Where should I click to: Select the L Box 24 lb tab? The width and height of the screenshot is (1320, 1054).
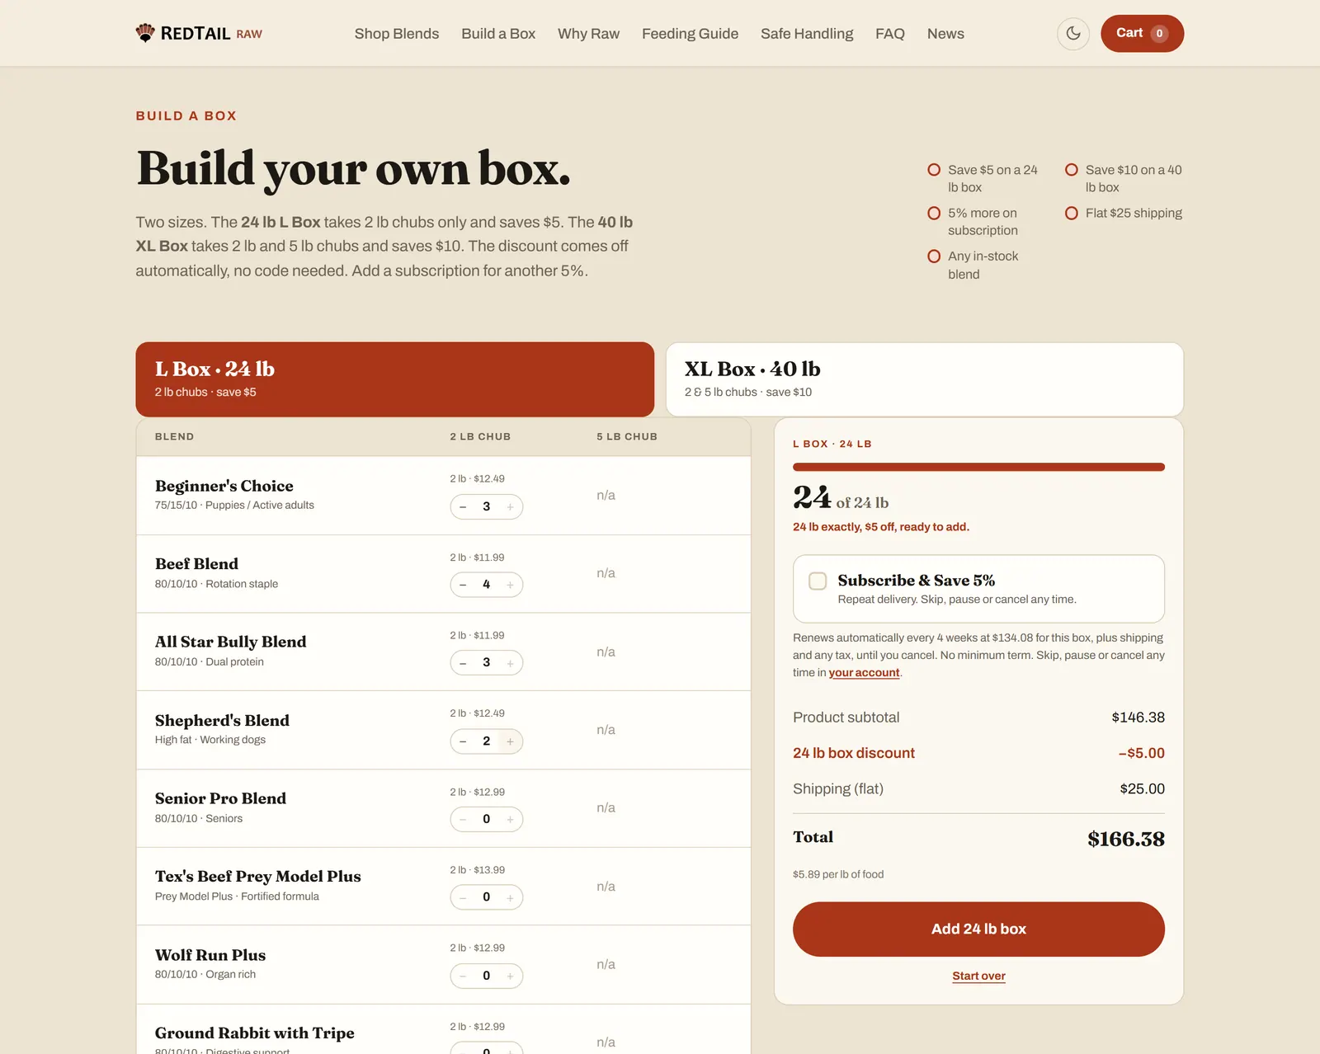coord(395,379)
